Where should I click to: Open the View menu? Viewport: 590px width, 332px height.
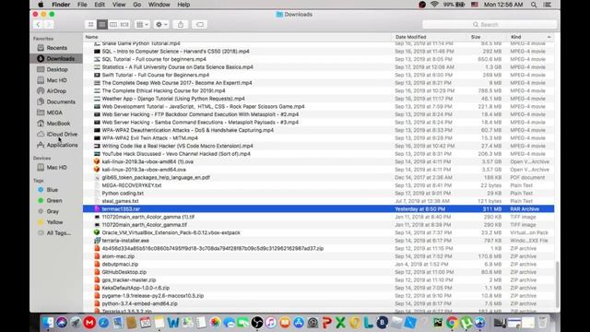tap(119, 5)
